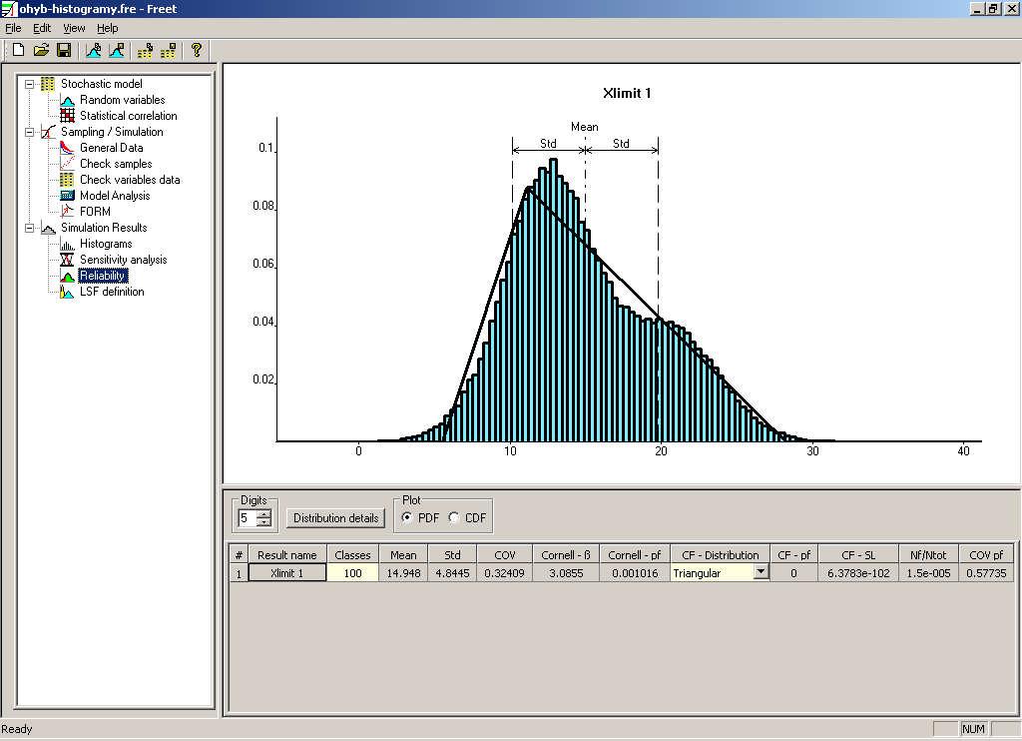Increase Digits with the spinner up arrow
This screenshot has height=741, width=1022.
tap(263, 514)
